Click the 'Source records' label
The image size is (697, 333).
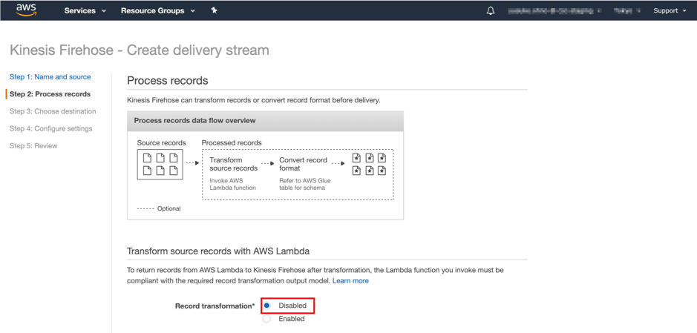[161, 143]
